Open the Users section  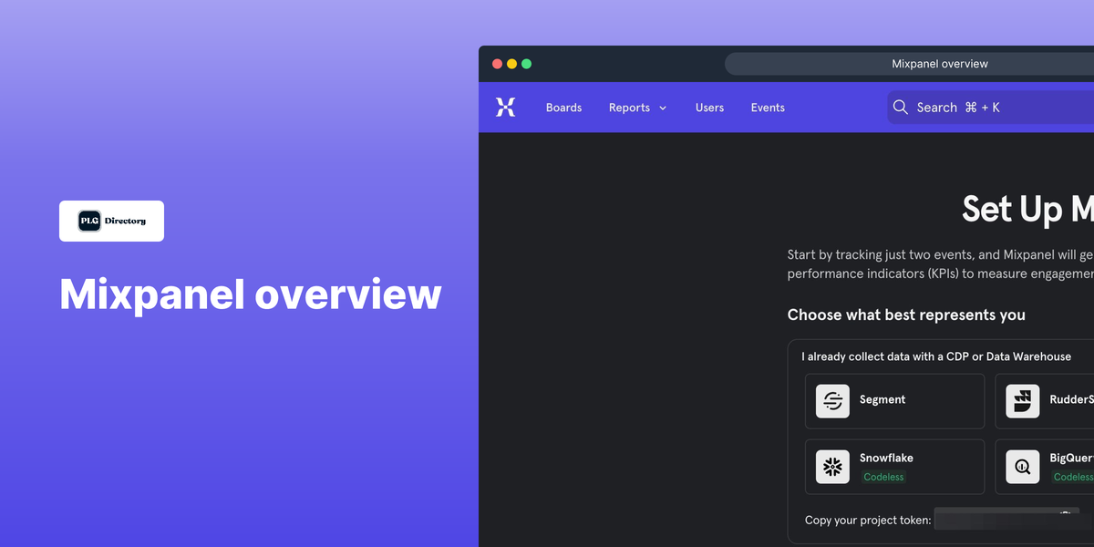tap(709, 107)
